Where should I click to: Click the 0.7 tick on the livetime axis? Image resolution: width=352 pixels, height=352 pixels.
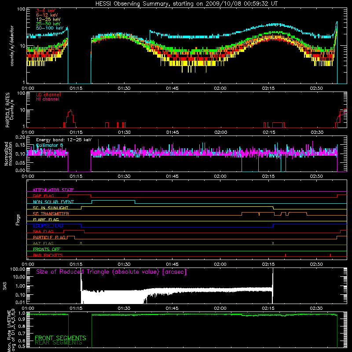tap(22, 334)
